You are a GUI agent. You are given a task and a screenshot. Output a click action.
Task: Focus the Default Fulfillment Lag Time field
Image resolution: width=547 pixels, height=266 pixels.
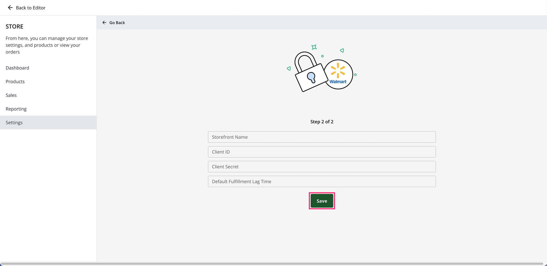coord(322,181)
